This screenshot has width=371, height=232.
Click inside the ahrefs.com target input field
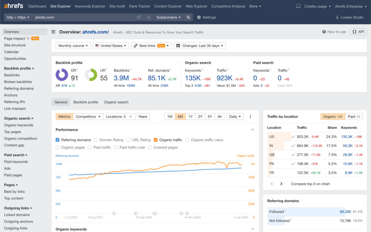91,17
